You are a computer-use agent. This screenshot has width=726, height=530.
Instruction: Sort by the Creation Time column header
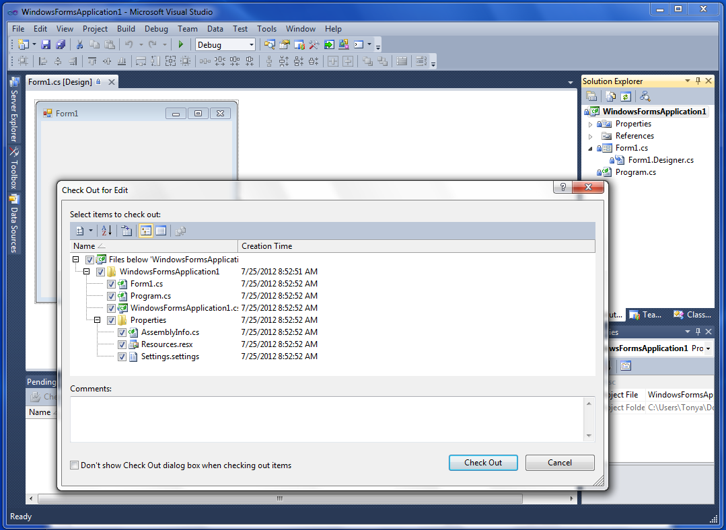[x=267, y=246]
